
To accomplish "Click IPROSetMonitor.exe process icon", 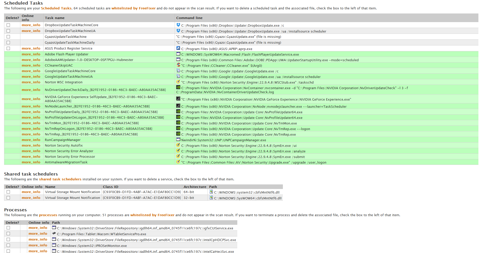I will 54,245.
